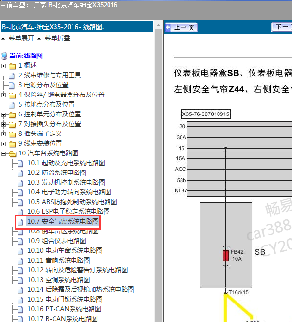
Task: Click the 菜单折叠 link
Action: pyautogui.click(x=57, y=38)
